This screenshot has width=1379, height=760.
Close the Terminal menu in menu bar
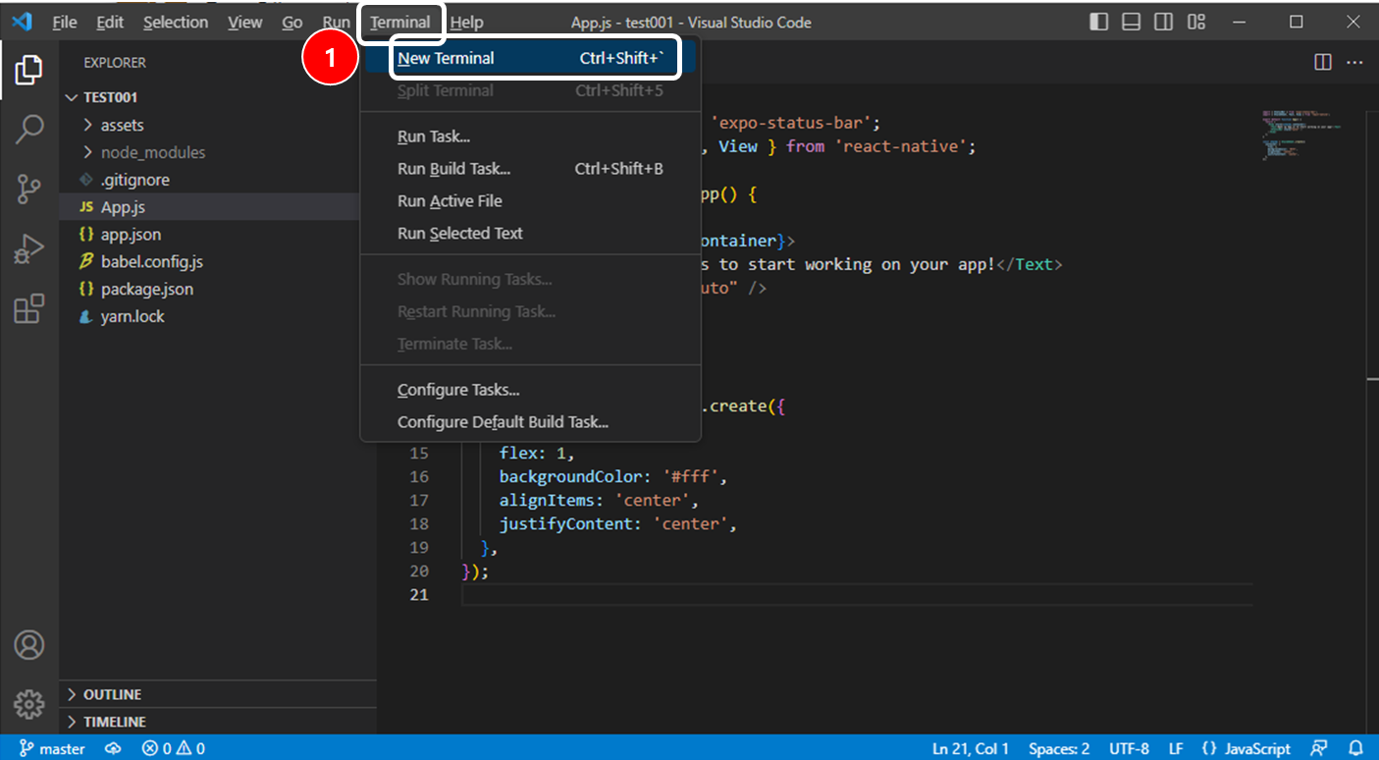pyautogui.click(x=400, y=22)
